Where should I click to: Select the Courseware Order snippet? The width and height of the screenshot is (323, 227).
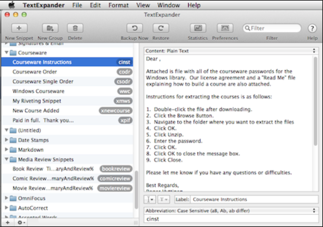67,72
